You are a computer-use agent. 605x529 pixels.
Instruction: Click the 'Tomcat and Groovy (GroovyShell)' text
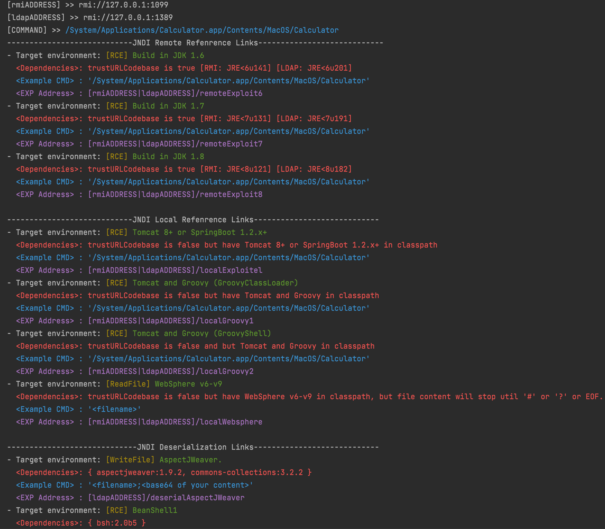pos(202,333)
